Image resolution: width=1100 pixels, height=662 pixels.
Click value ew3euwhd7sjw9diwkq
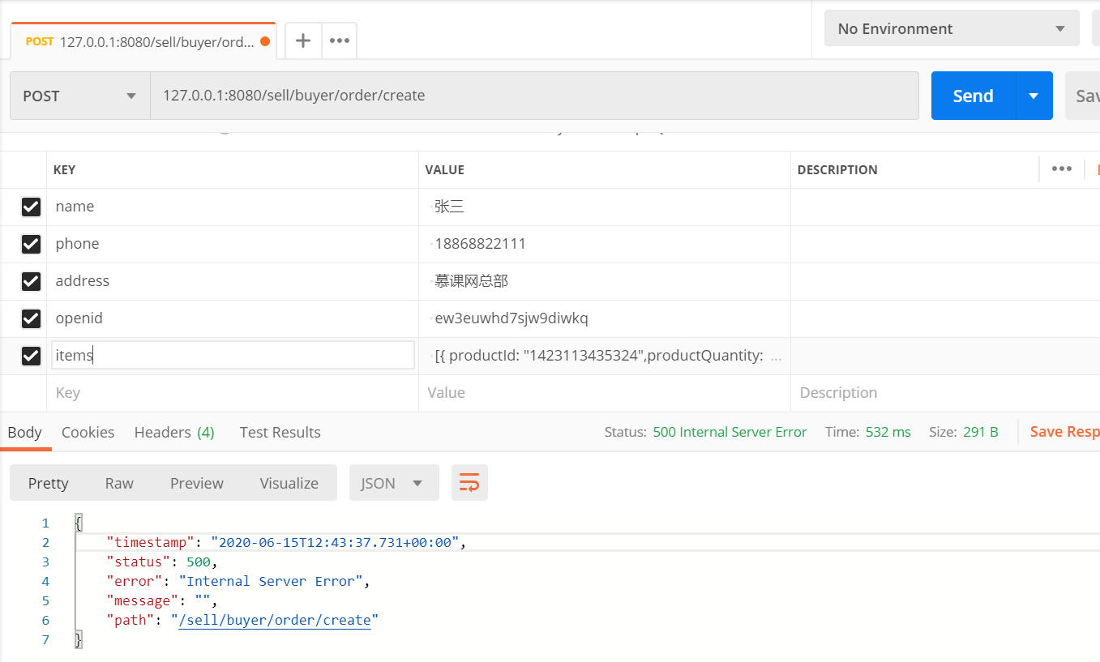511,318
